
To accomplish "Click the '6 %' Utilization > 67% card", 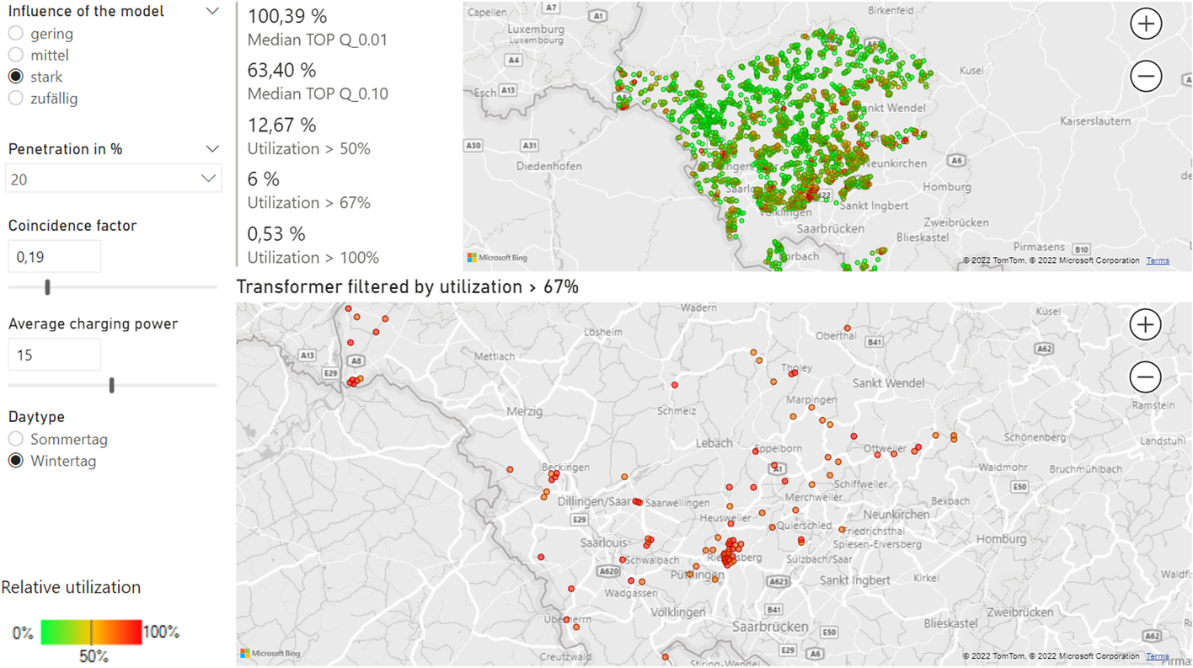I will pos(308,190).
